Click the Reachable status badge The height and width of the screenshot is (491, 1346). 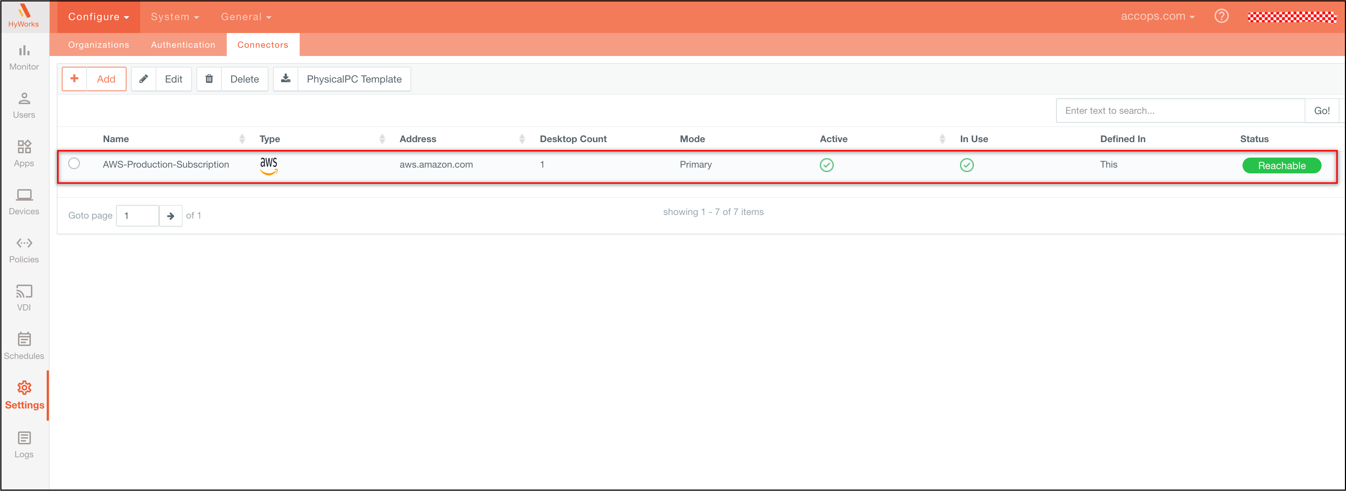(1282, 165)
